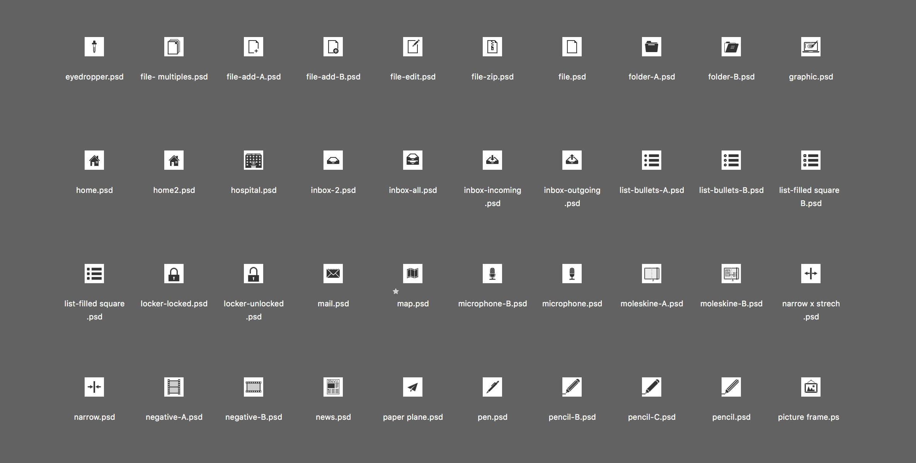Choose the file-edit.psd icon

(x=413, y=47)
